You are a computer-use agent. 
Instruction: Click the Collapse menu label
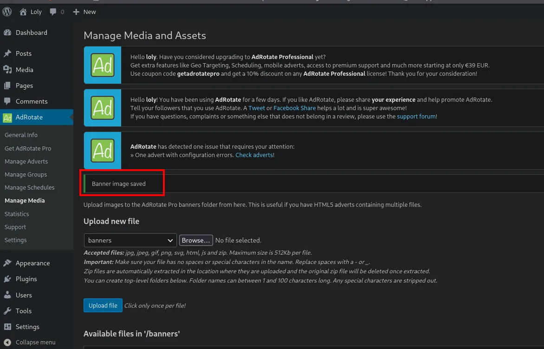pyautogui.click(x=35, y=342)
